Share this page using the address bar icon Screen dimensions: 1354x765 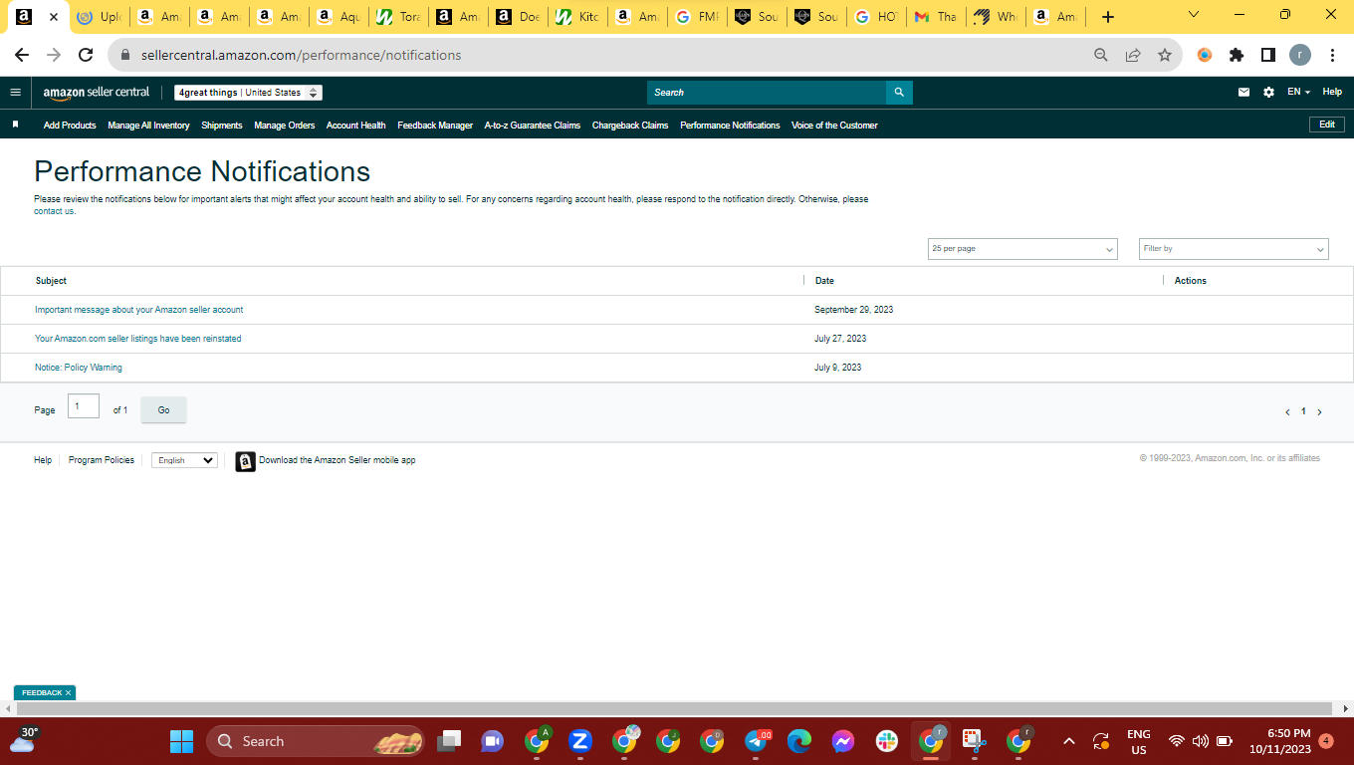coord(1133,55)
